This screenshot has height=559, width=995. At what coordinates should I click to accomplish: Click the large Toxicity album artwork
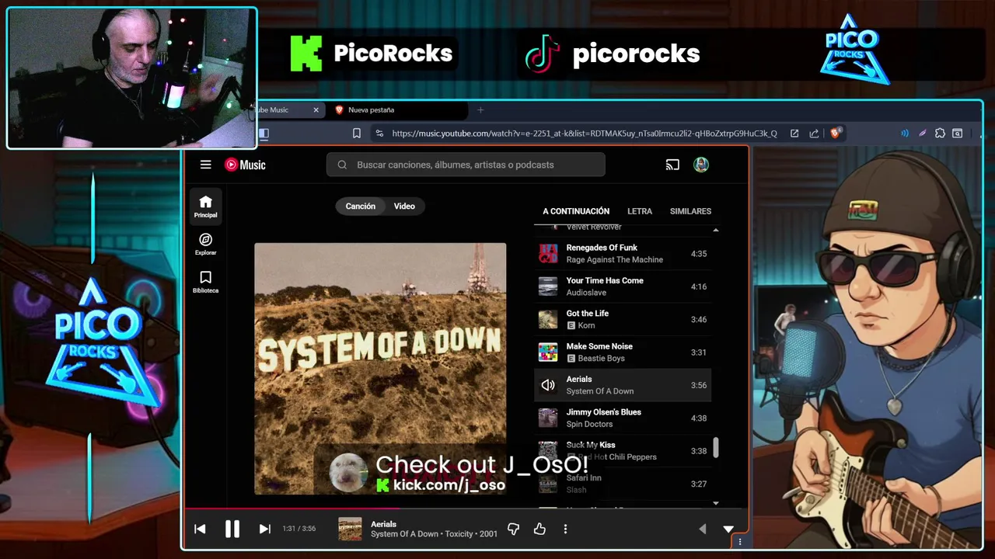click(380, 369)
